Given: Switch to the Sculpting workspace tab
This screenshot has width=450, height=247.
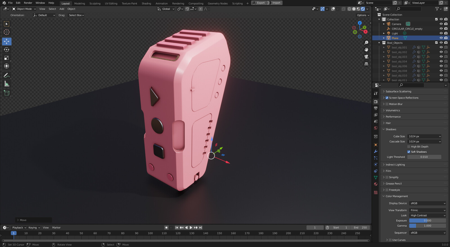Looking at the screenshot, I should pyautogui.click(x=95, y=3).
